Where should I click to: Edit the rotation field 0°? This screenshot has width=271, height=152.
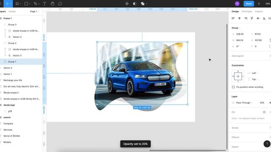238,46
